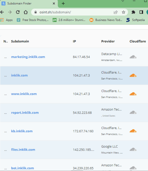Viewport: 148px width, 171px height.
Task: Click the orange Cloudflare icon for inklik.com row
Action: pyautogui.click(x=133, y=75)
